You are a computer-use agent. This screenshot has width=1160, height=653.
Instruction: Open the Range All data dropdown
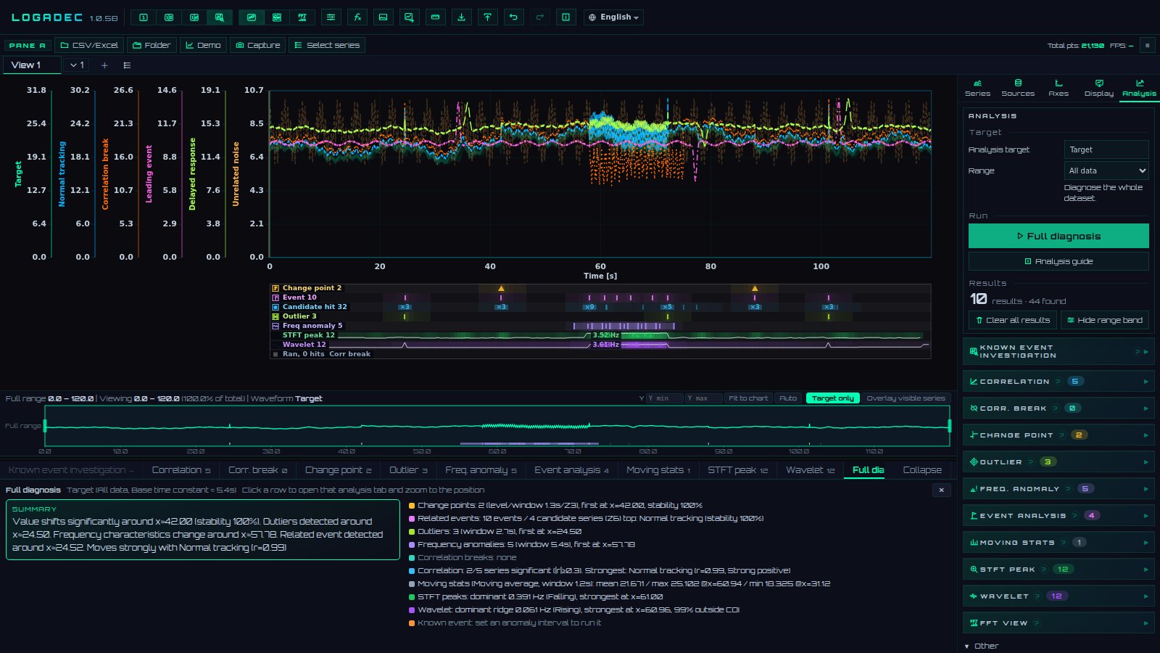(1106, 171)
